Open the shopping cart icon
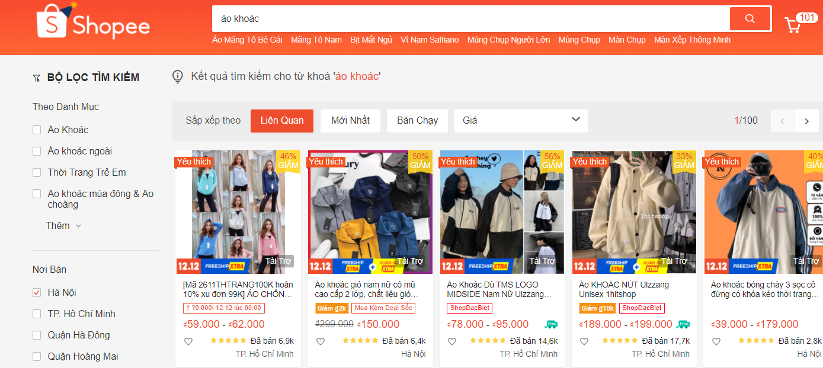This screenshot has height=368, width=823. click(x=792, y=25)
